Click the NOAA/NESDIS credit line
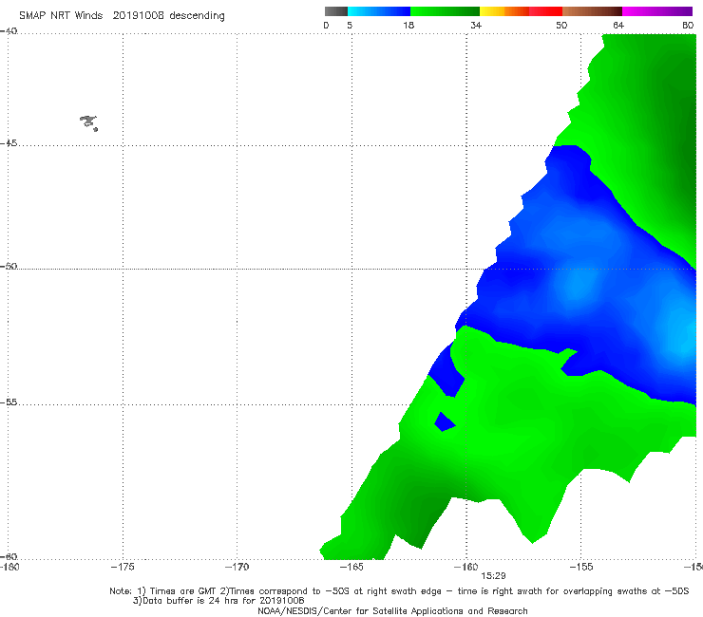 [x=392, y=610]
